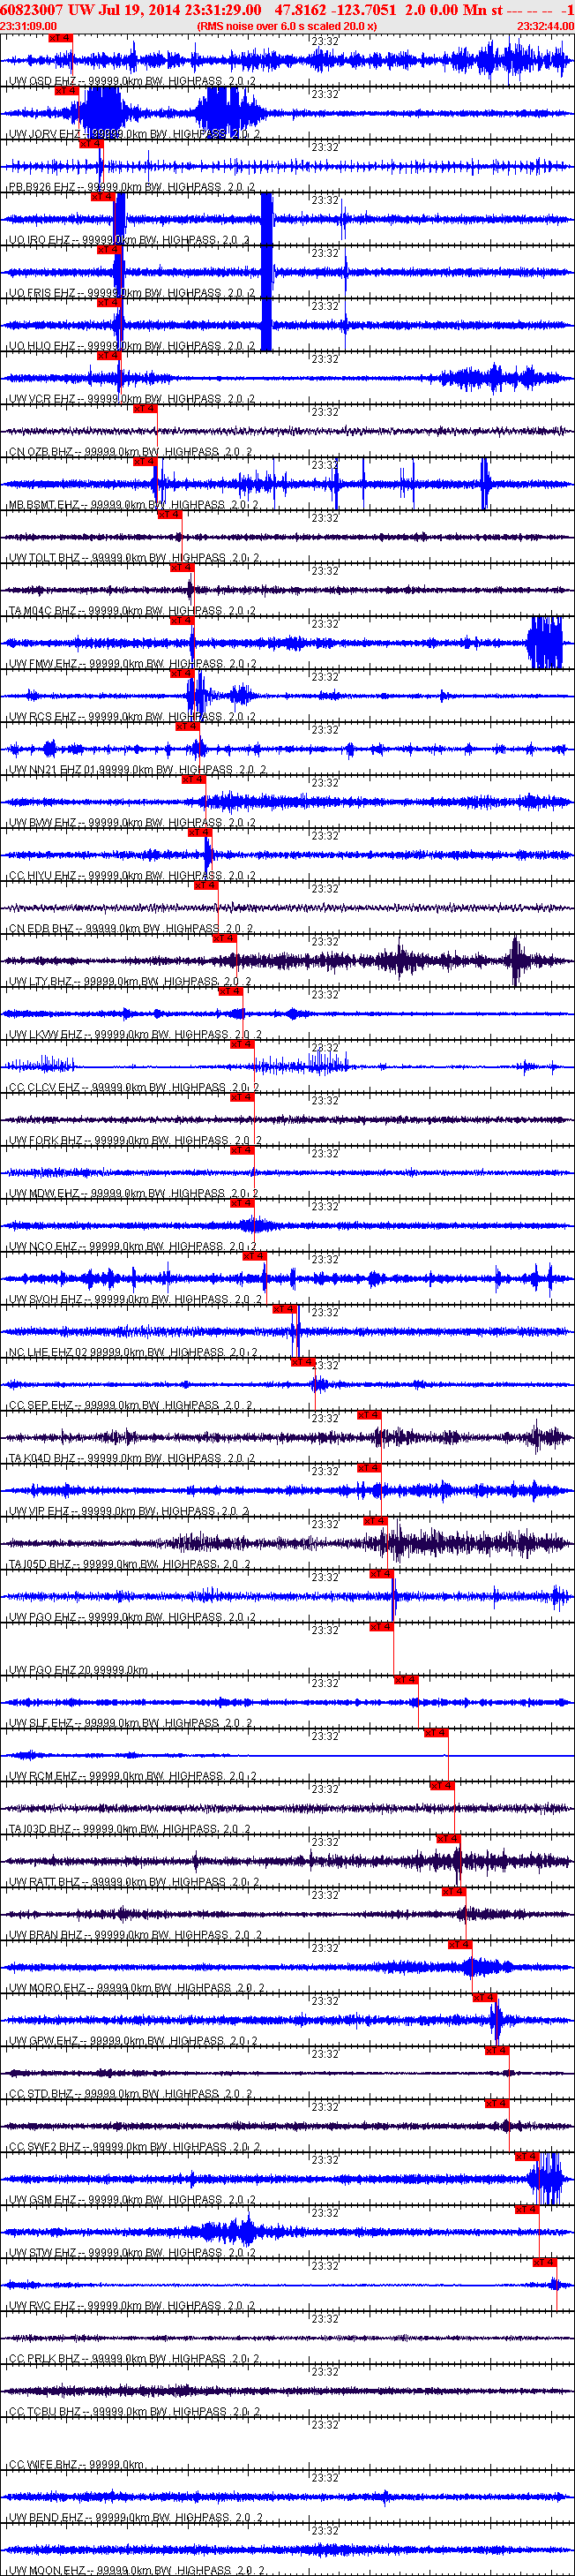Screen dimensions: 575x2576
Task: Select the UW JORV EHZ station label
Action: (135, 134)
